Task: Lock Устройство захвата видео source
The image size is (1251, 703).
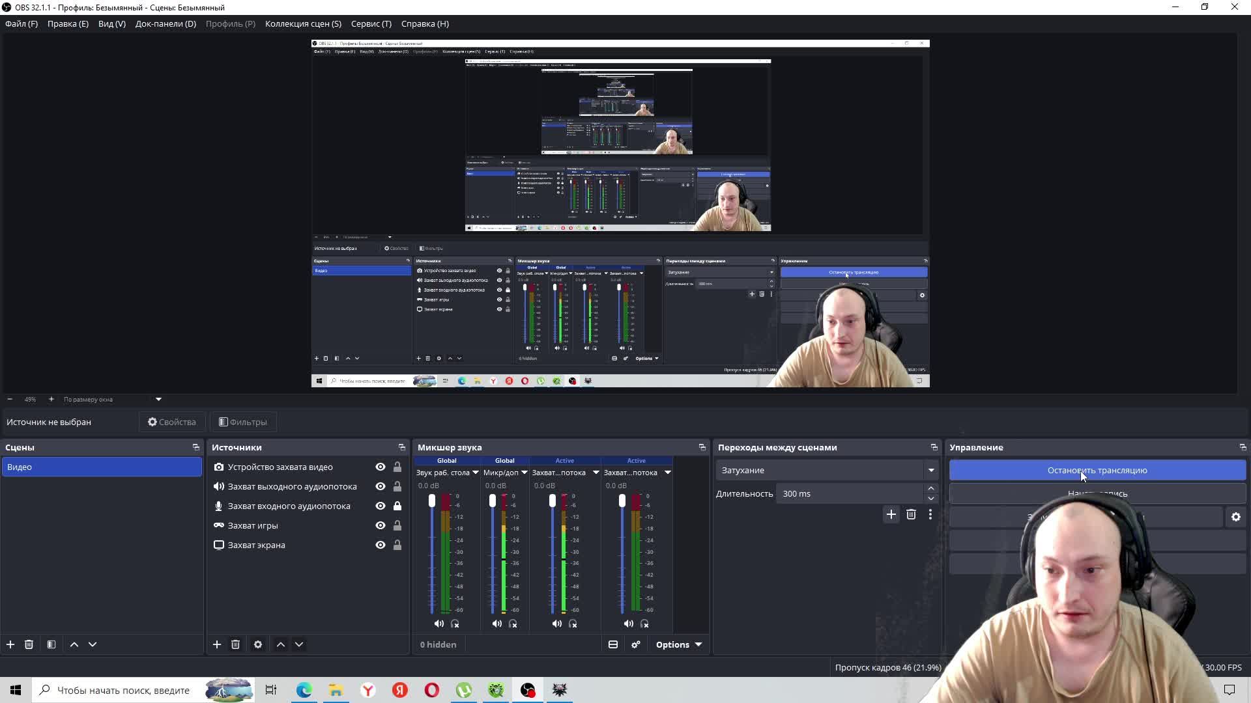Action: tap(397, 467)
